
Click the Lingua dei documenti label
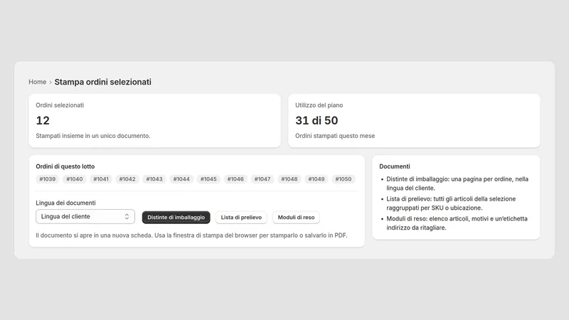click(x=65, y=203)
